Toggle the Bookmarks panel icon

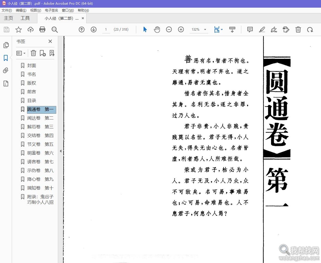(6, 58)
